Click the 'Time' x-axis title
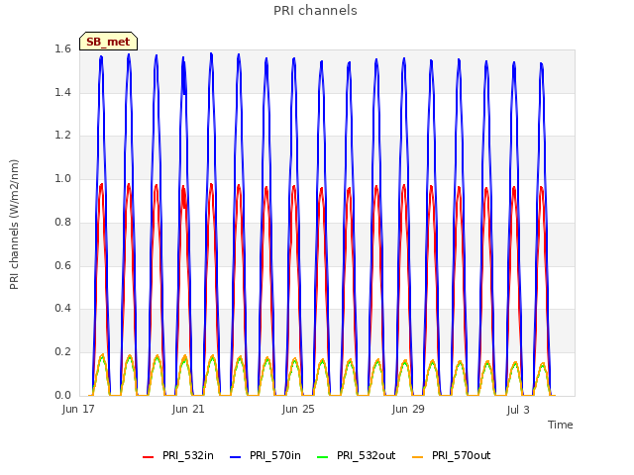634x475 pixels. [561, 425]
